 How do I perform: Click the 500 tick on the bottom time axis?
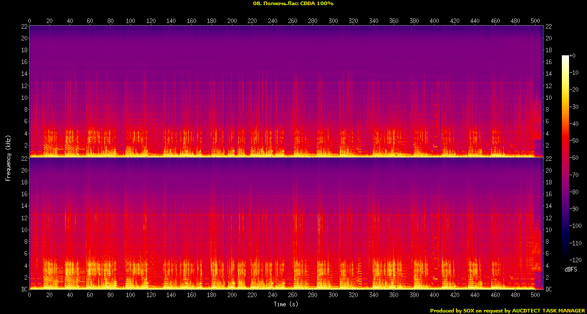535,296
